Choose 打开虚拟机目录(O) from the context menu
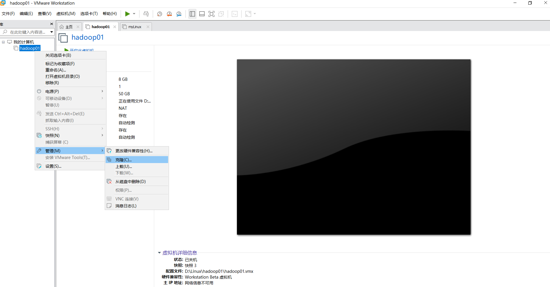Image resolution: width=550 pixels, height=287 pixels. pyautogui.click(x=70, y=76)
